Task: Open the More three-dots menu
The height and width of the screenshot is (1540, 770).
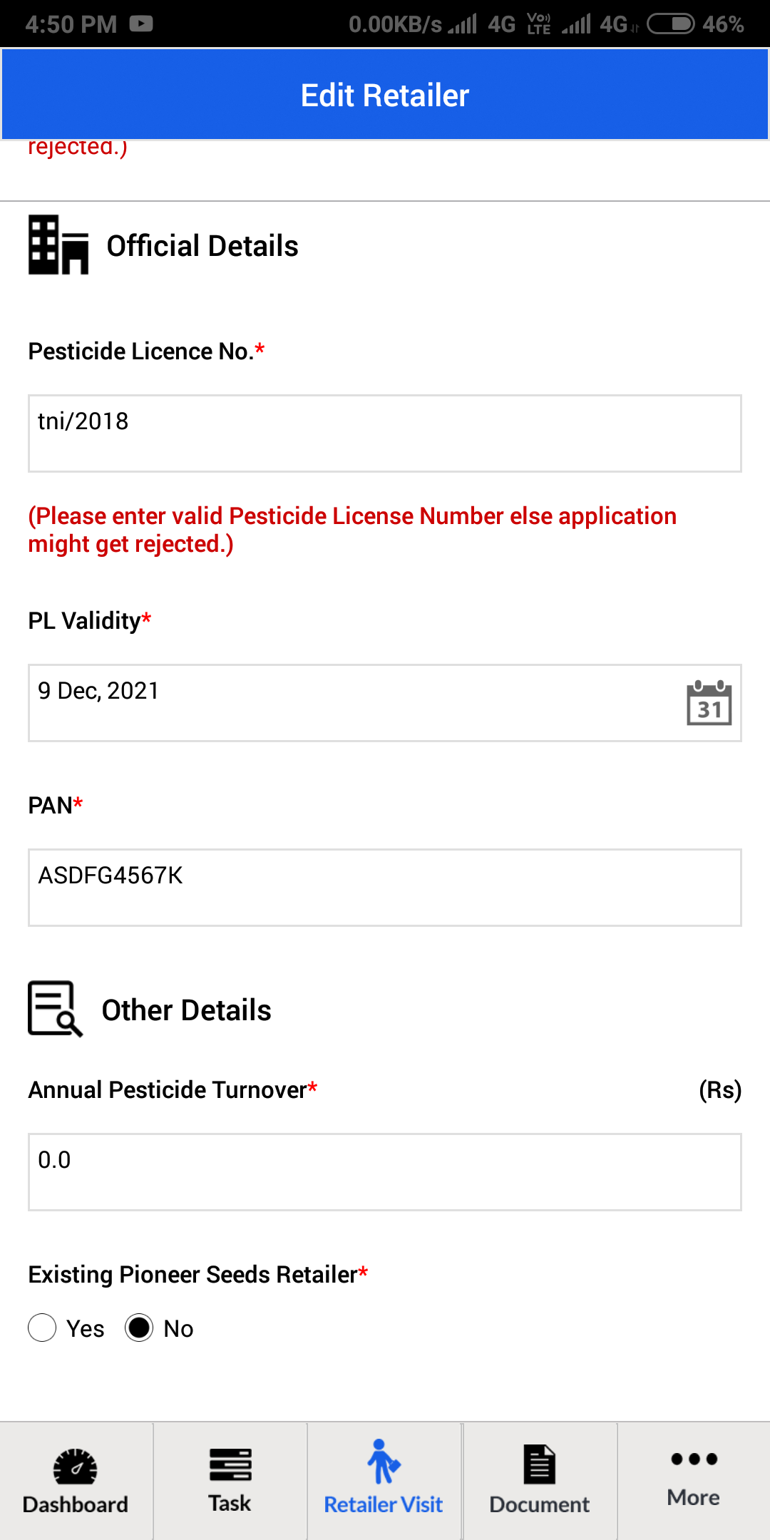Action: click(694, 1459)
